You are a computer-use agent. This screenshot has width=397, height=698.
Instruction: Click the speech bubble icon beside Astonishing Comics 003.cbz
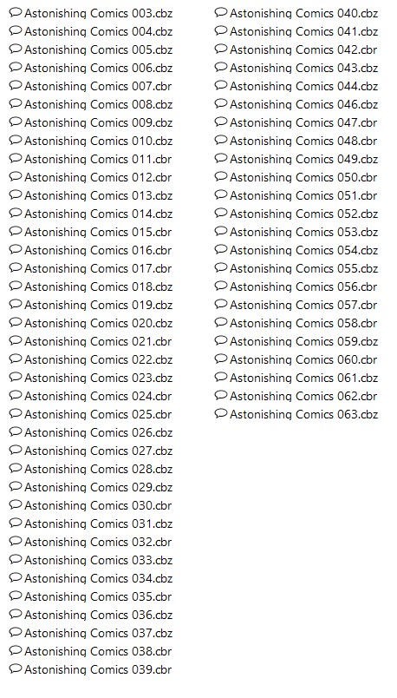click(x=16, y=12)
